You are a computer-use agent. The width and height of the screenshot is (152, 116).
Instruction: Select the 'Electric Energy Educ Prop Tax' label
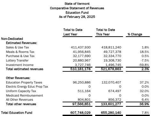point(27,87)
